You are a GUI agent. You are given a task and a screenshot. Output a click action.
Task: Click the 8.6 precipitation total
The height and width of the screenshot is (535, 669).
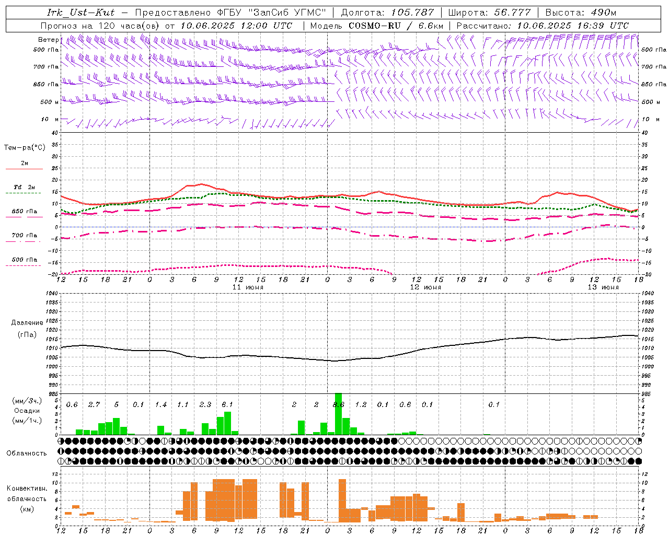tap(339, 404)
